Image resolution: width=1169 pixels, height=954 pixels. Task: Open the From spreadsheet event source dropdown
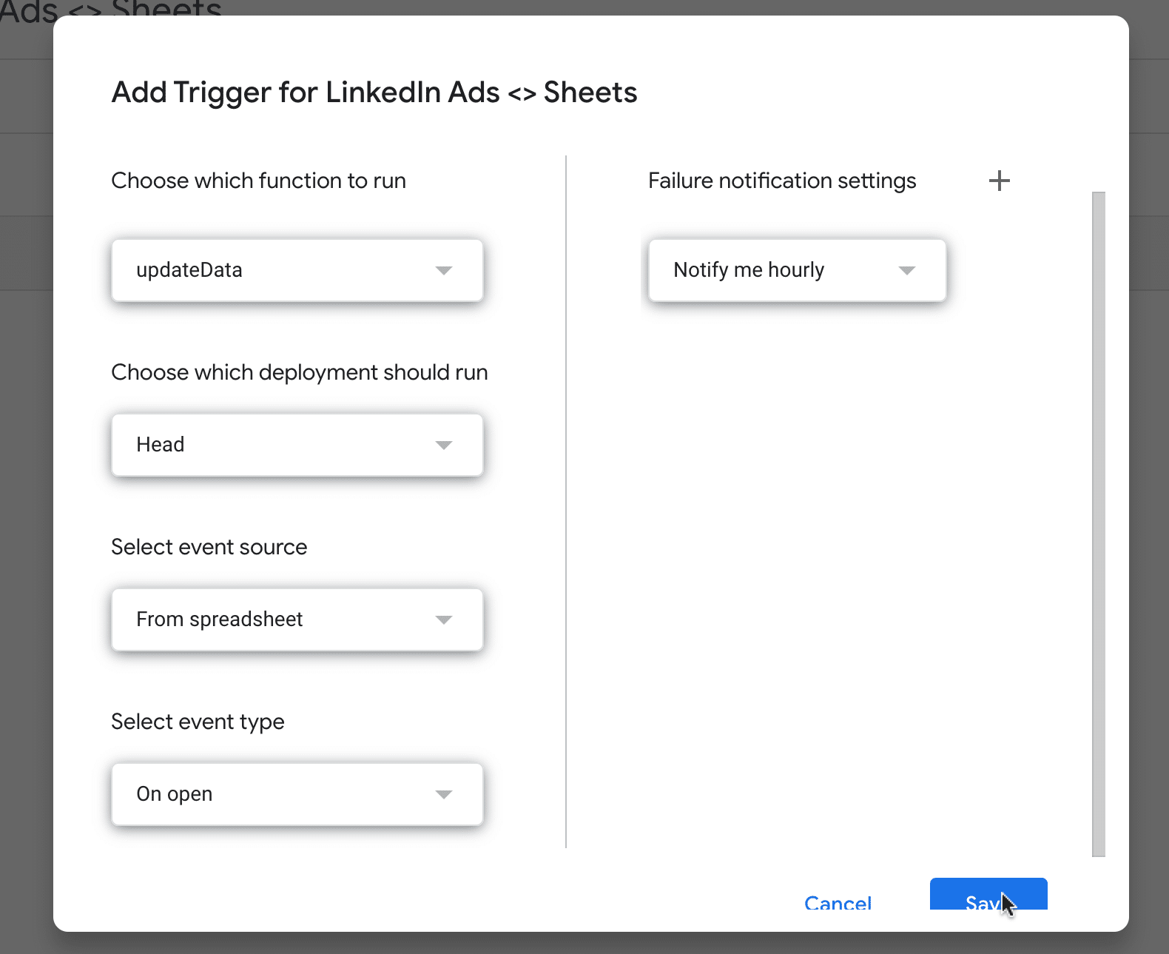click(x=297, y=619)
